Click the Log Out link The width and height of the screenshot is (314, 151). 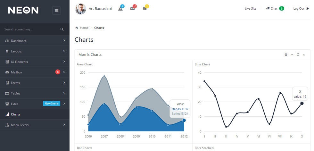(299, 9)
